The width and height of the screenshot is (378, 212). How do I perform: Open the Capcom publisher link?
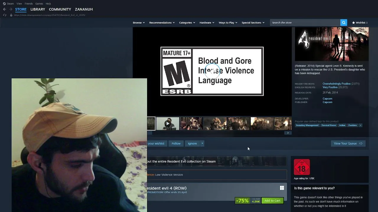click(327, 102)
